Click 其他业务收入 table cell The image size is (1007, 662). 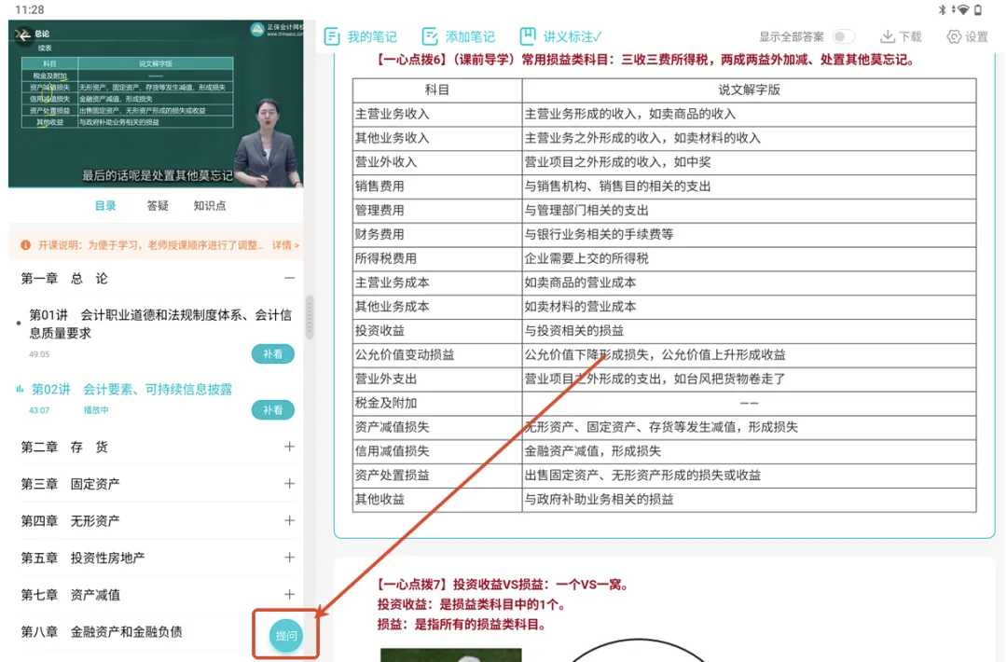[436, 138]
